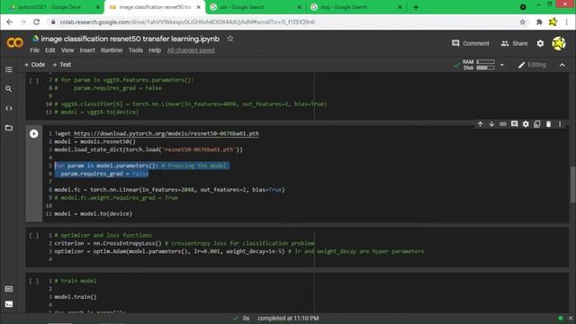Image resolution: width=576 pixels, height=324 pixels.
Task: Go to Colab home logo
Action: [14, 43]
